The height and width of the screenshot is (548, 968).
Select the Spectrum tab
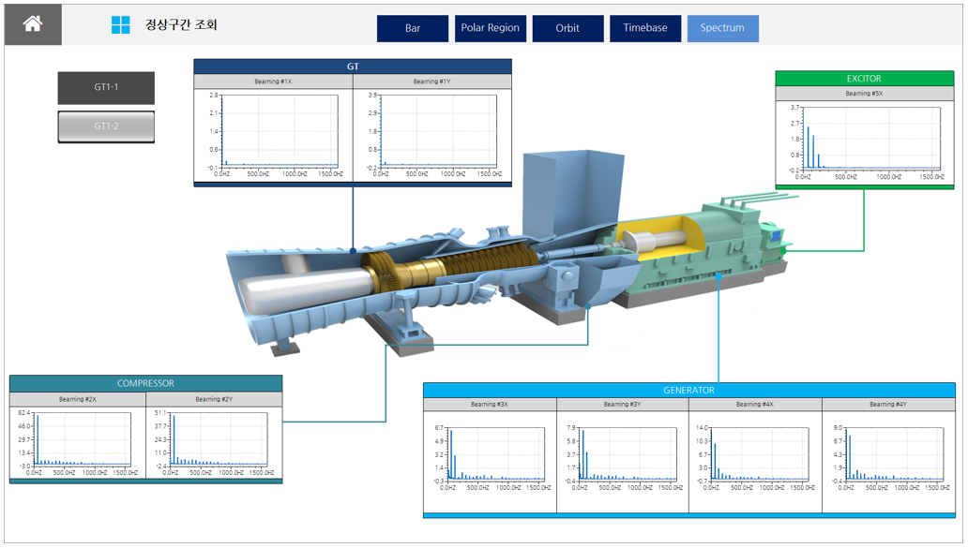click(722, 28)
